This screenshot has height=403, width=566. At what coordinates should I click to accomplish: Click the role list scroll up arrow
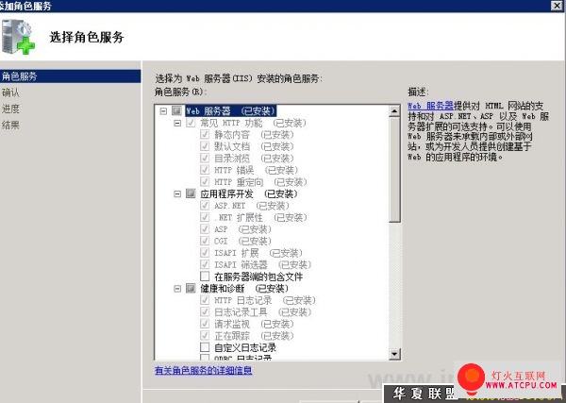click(394, 110)
